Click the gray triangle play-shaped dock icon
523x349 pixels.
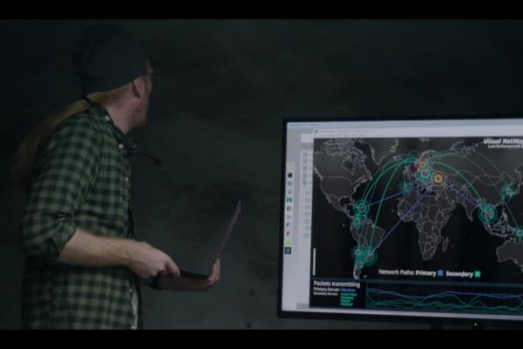pyautogui.click(x=289, y=217)
